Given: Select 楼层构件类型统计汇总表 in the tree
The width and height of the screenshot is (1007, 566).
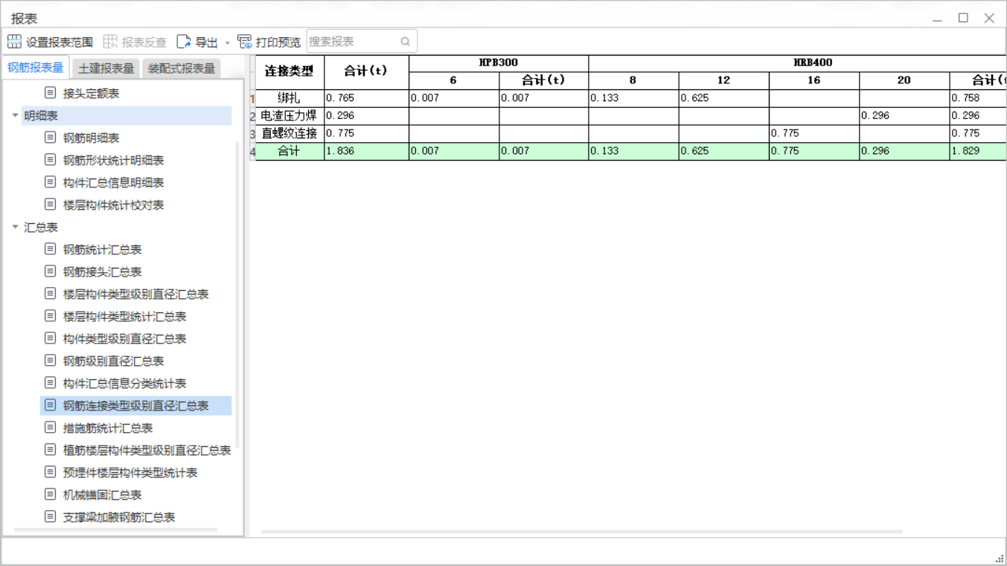Looking at the screenshot, I should click(124, 317).
